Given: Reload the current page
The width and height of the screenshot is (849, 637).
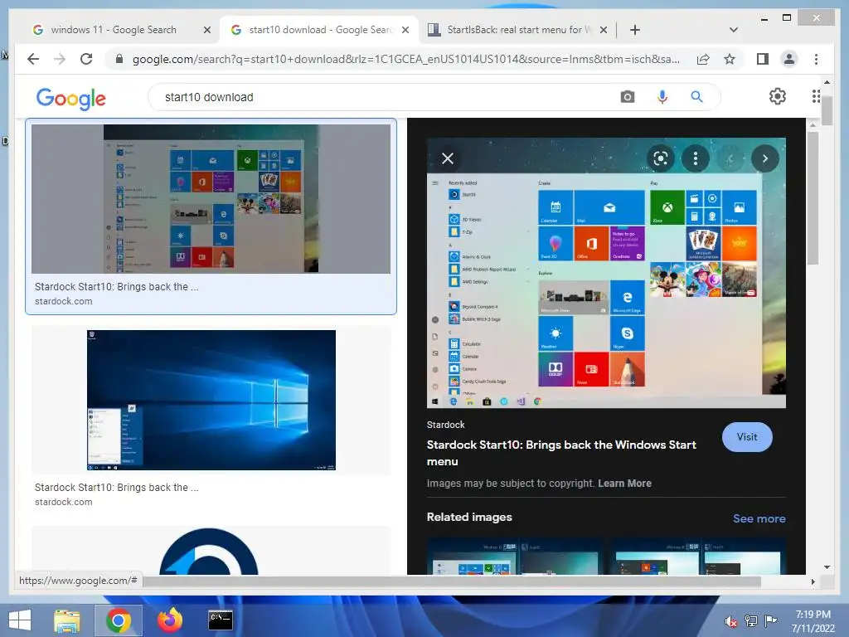Looking at the screenshot, I should (x=86, y=59).
